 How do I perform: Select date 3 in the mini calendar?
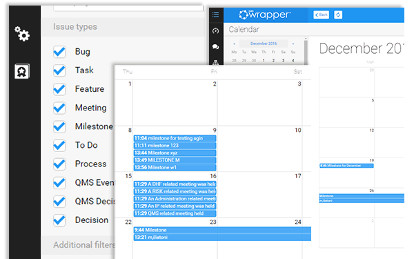pyautogui.click(x=283, y=61)
